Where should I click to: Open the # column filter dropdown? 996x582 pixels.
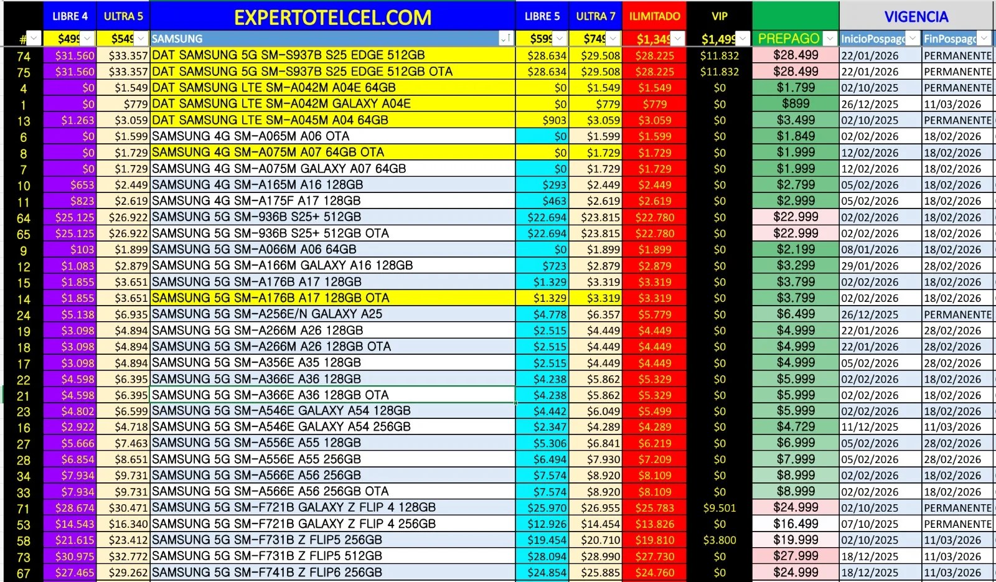pyautogui.click(x=34, y=39)
